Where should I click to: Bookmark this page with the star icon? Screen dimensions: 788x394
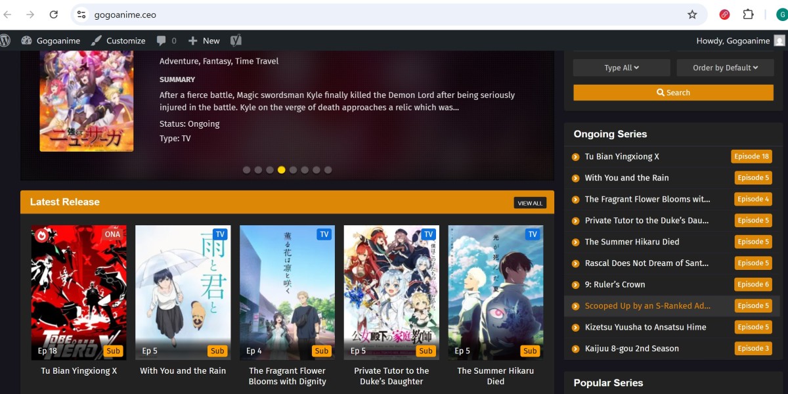point(692,14)
